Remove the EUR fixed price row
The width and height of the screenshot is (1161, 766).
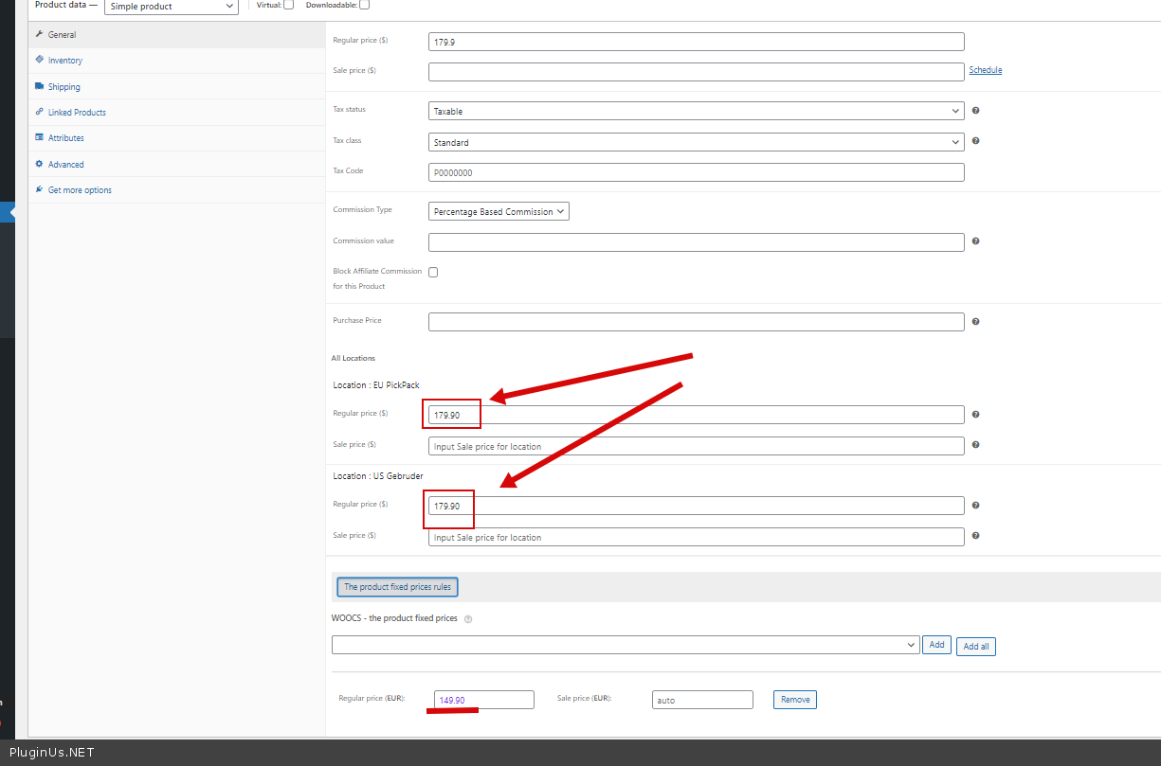[794, 700]
